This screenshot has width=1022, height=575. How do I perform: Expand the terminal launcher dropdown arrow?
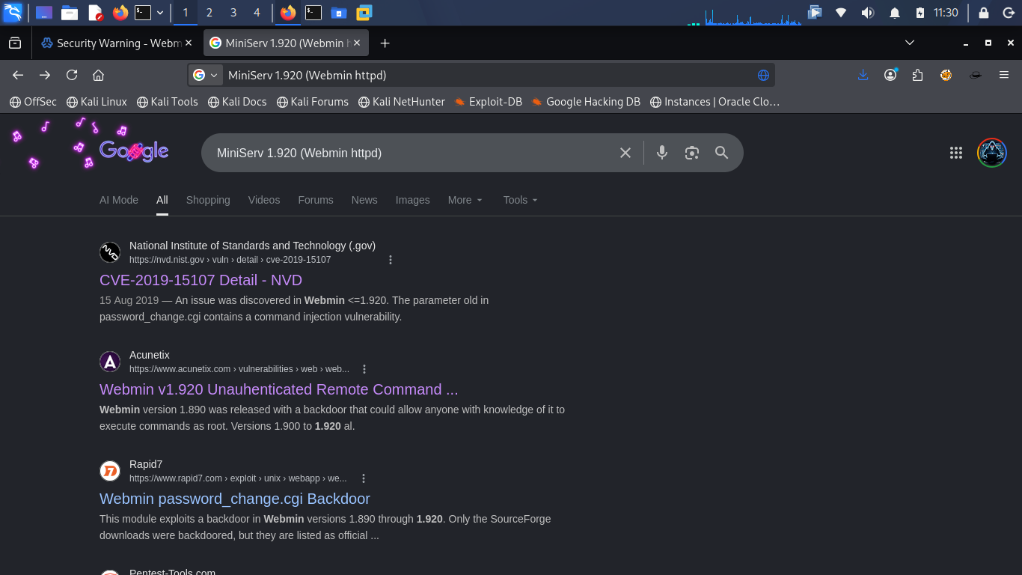tap(160, 13)
